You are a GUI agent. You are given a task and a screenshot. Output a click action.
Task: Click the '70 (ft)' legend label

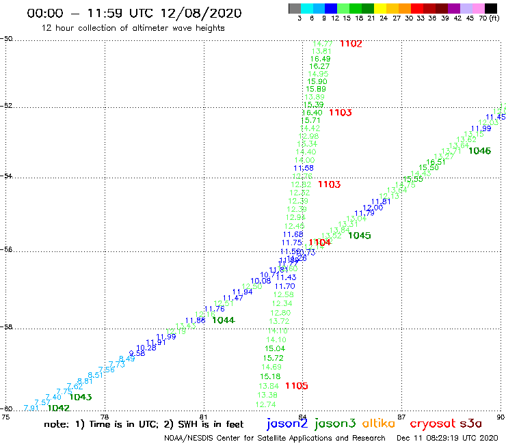pyautogui.click(x=489, y=18)
